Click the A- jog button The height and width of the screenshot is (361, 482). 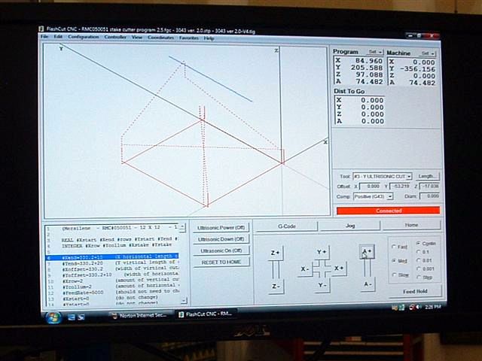368,284
